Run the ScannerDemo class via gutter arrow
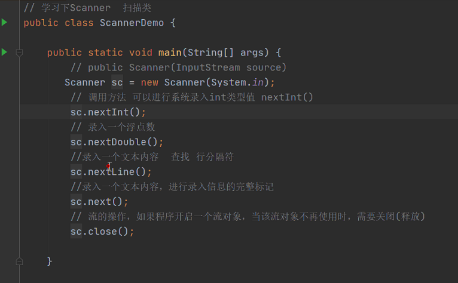This screenshot has height=283, width=458. [x=4, y=22]
